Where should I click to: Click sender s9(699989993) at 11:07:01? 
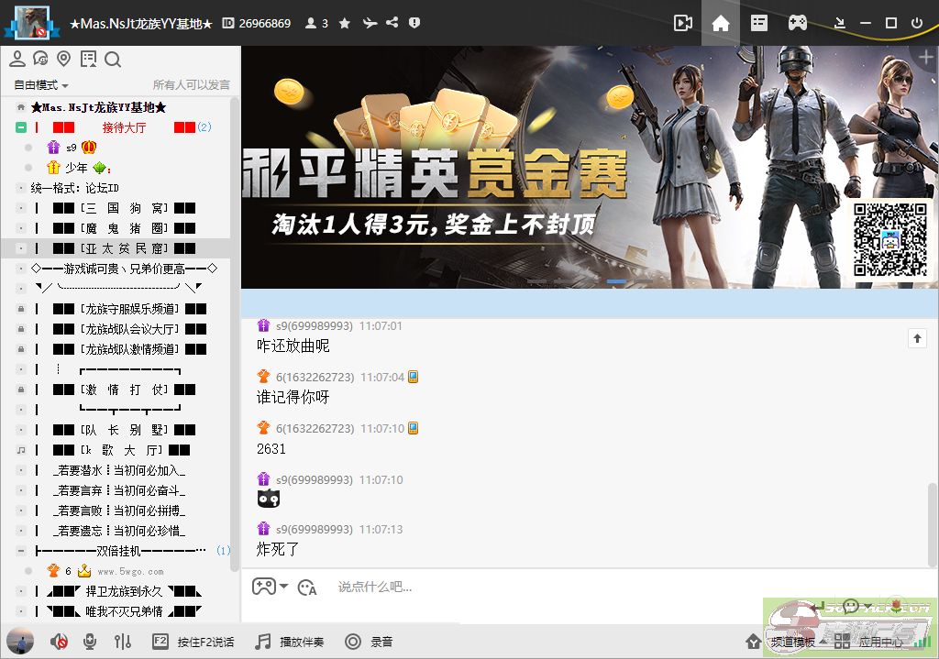point(314,326)
